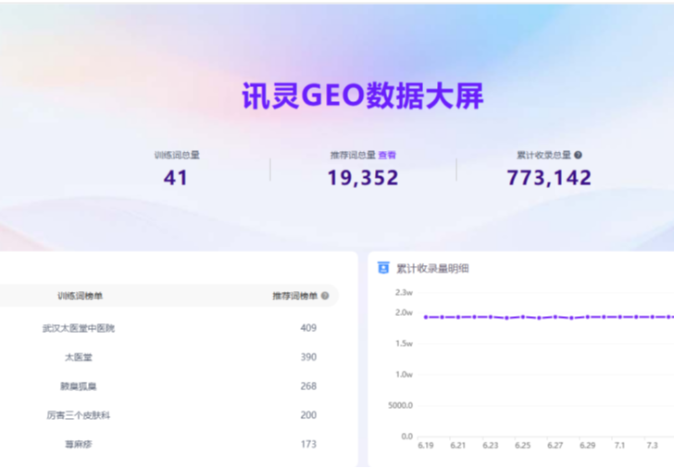Click the 1.5w y-axis label
Viewport: 674px width, 468px height.
[404, 343]
